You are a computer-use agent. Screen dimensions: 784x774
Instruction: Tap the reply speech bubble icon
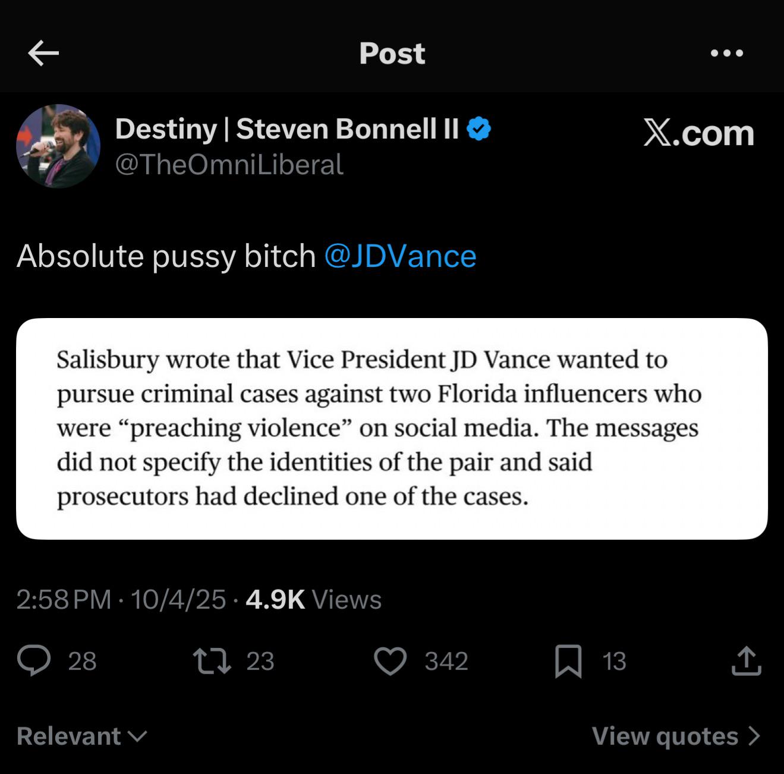[x=34, y=661]
